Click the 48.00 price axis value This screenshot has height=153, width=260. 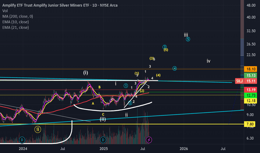click(x=251, y=5)
